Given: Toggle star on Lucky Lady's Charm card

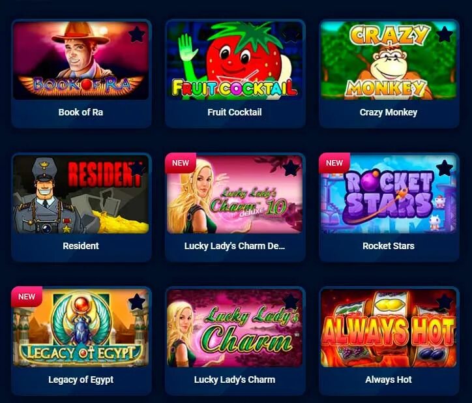Looking at the screenshot, I should (291, 302).
